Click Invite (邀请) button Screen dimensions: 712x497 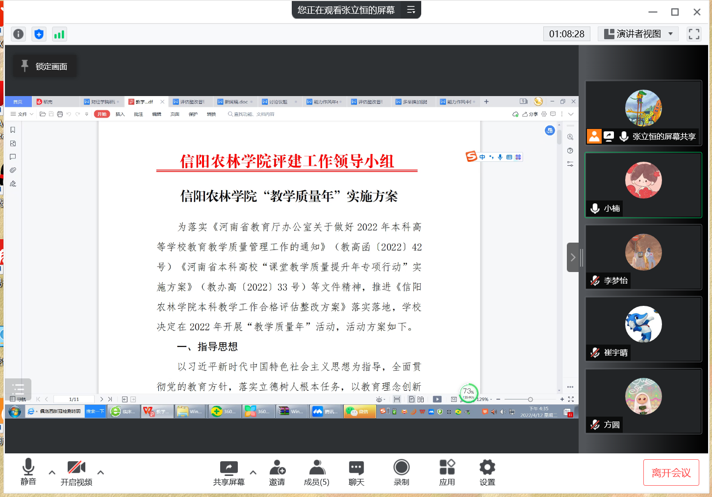pyautogui.click(x=277, y=472)
